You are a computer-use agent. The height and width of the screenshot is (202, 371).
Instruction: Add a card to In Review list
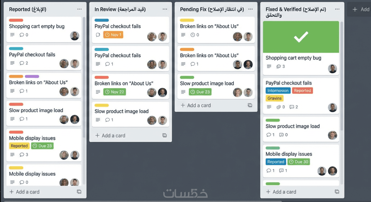(110, 136)
